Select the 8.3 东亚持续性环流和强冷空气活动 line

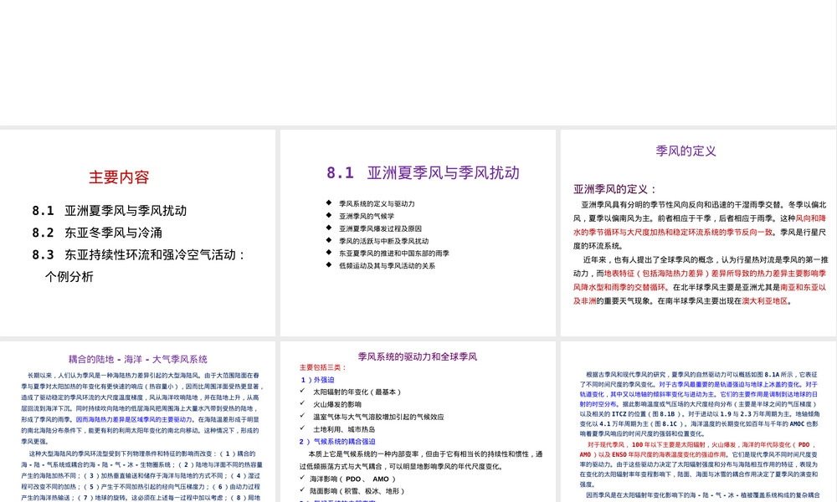click(x=139, y=255)
